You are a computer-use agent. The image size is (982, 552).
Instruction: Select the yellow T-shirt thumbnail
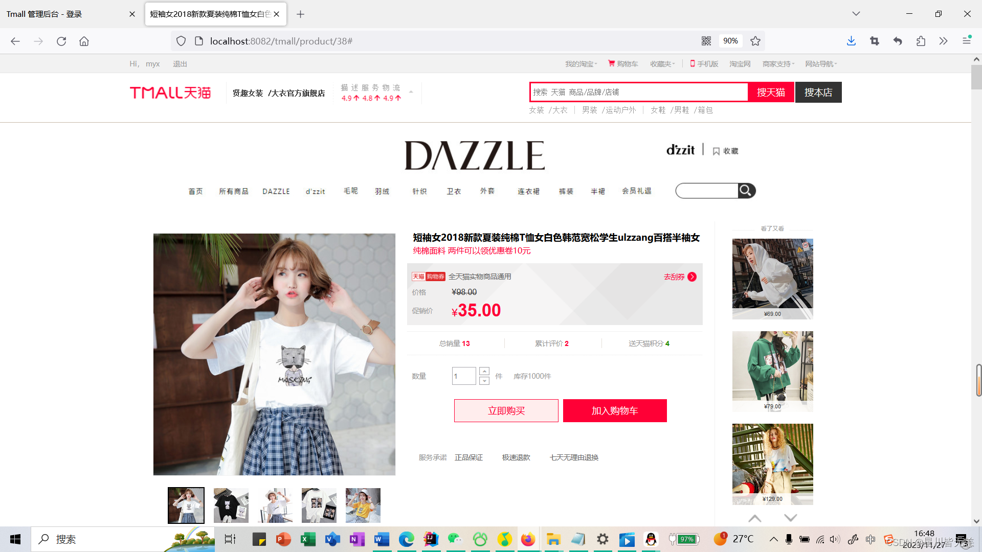(363, 505)
